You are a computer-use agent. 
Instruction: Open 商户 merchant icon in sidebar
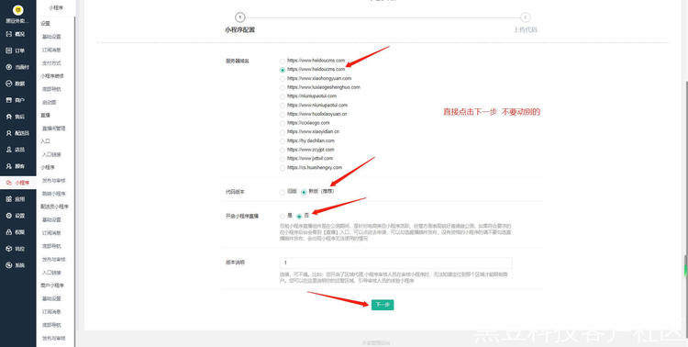coord(9,100)
